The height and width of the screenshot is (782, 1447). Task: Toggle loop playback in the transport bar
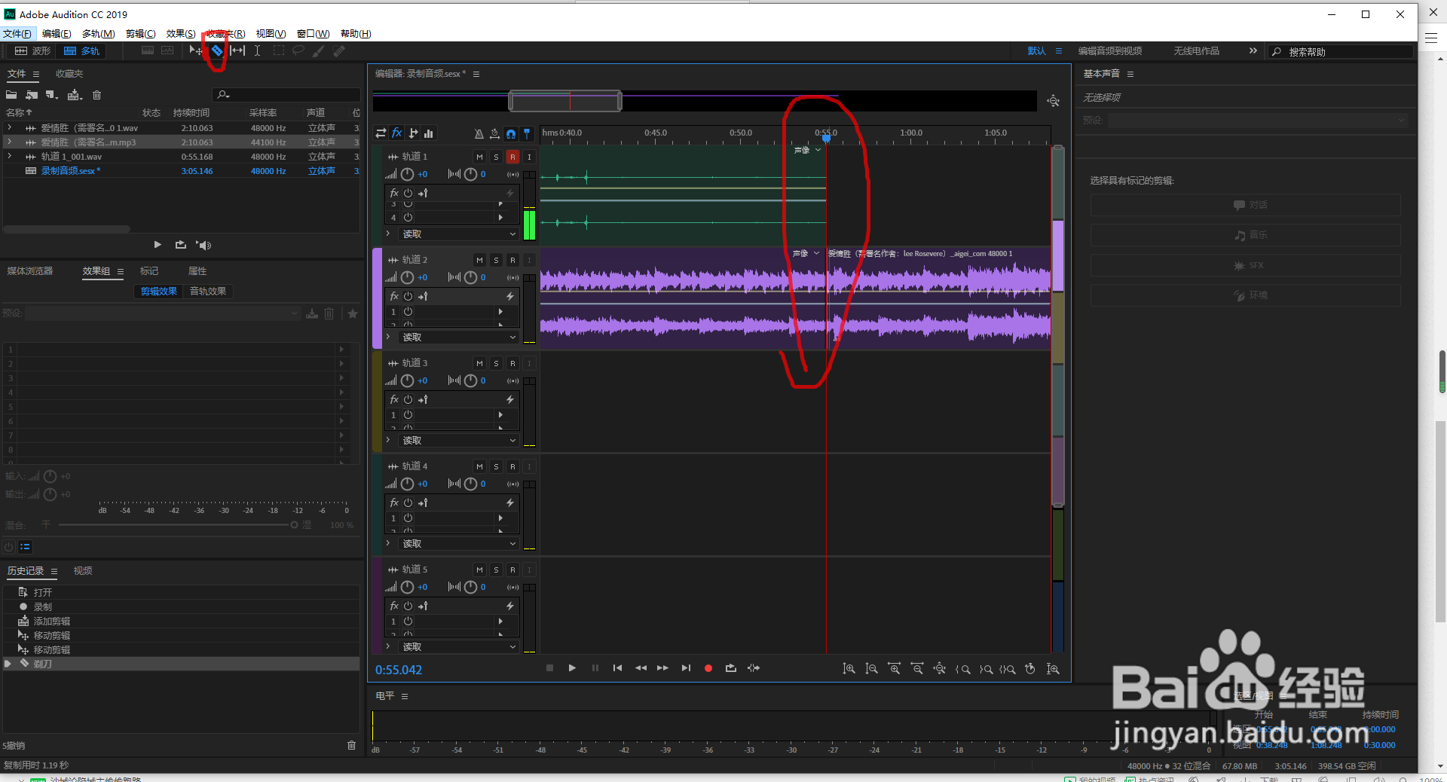(731, 668)
